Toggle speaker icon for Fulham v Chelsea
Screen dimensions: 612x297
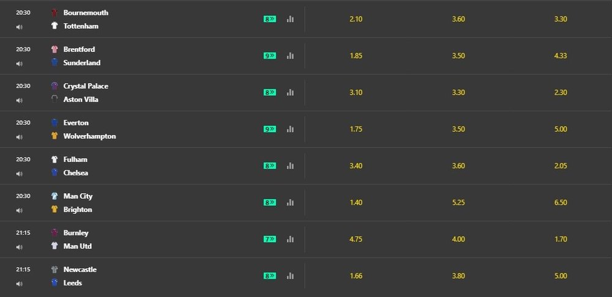click(x=19, y=174)
